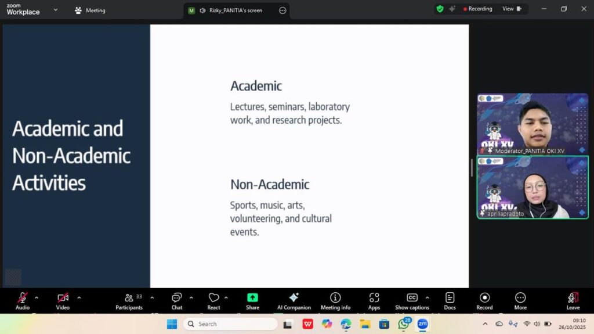
Task: Open the Participants list
Action: click(x=129, y=300)
